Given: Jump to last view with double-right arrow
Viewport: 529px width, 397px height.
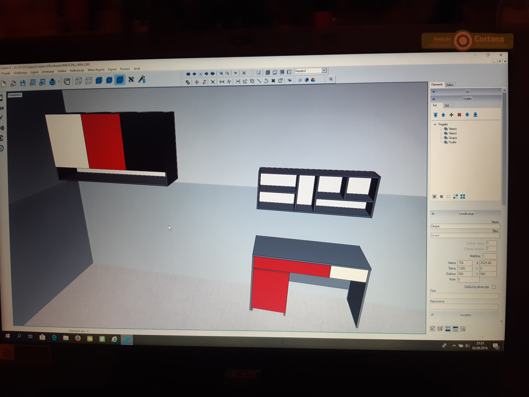Looking at the screenshot, I should (212, 74).
